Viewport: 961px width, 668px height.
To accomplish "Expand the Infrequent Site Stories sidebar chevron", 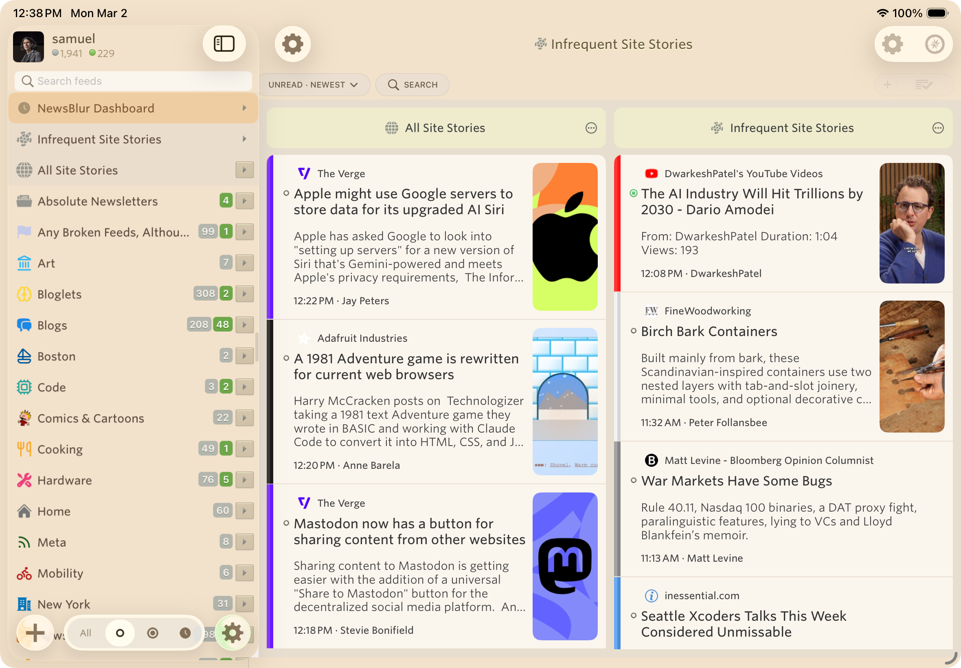I will point(245,138).
